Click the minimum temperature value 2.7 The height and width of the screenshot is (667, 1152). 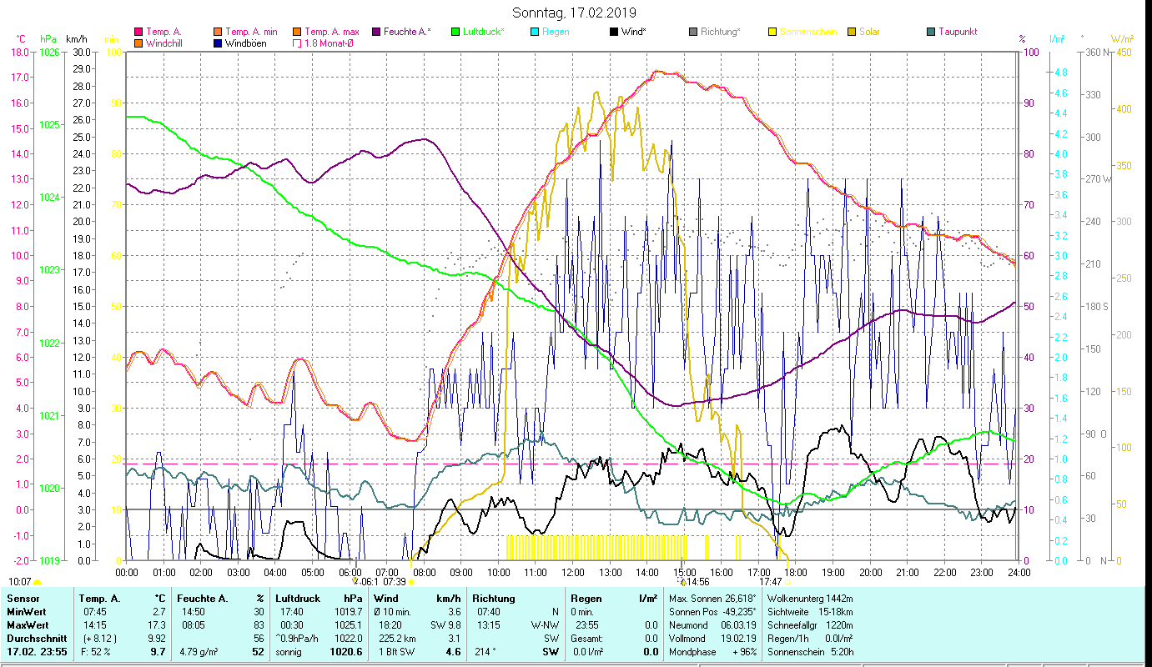pyautogui.click(x=160, y=612)
